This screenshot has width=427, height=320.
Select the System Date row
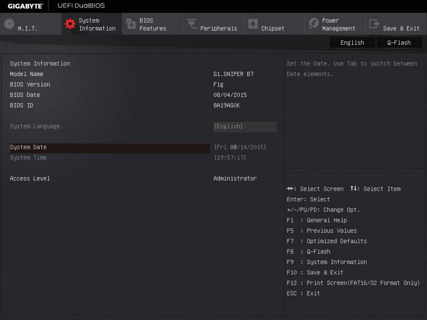[x=110, y=148]
